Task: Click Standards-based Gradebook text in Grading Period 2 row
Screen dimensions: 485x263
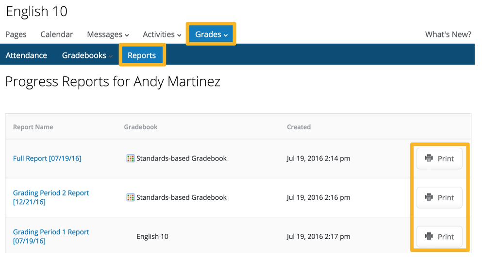Action: (182, 197)
